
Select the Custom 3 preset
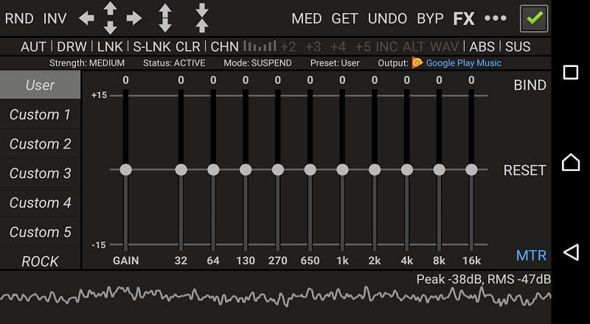click(x=40, y=173)
